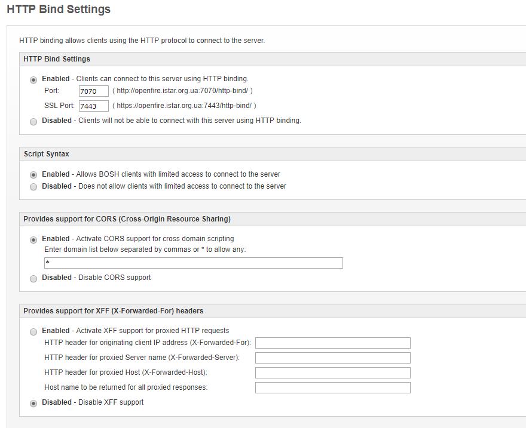Click the CORS domain list field

click(194, 263)
